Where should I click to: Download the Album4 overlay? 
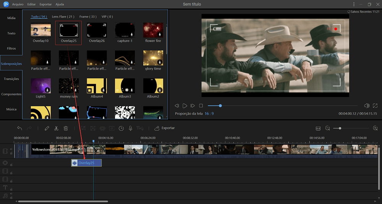[104, 90]
